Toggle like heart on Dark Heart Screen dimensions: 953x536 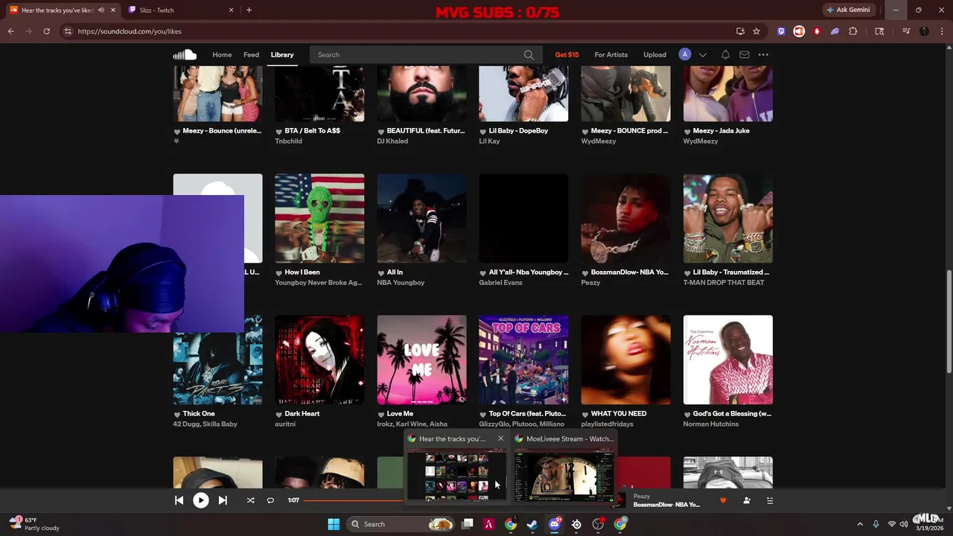coord(279,414)
